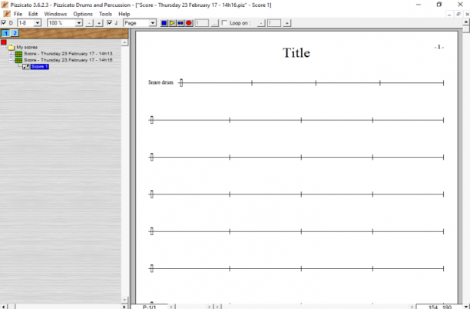Viewport: 470px width, 309px height.
Task: Decrease zoom with the minus button
Action: click(89, 23)
